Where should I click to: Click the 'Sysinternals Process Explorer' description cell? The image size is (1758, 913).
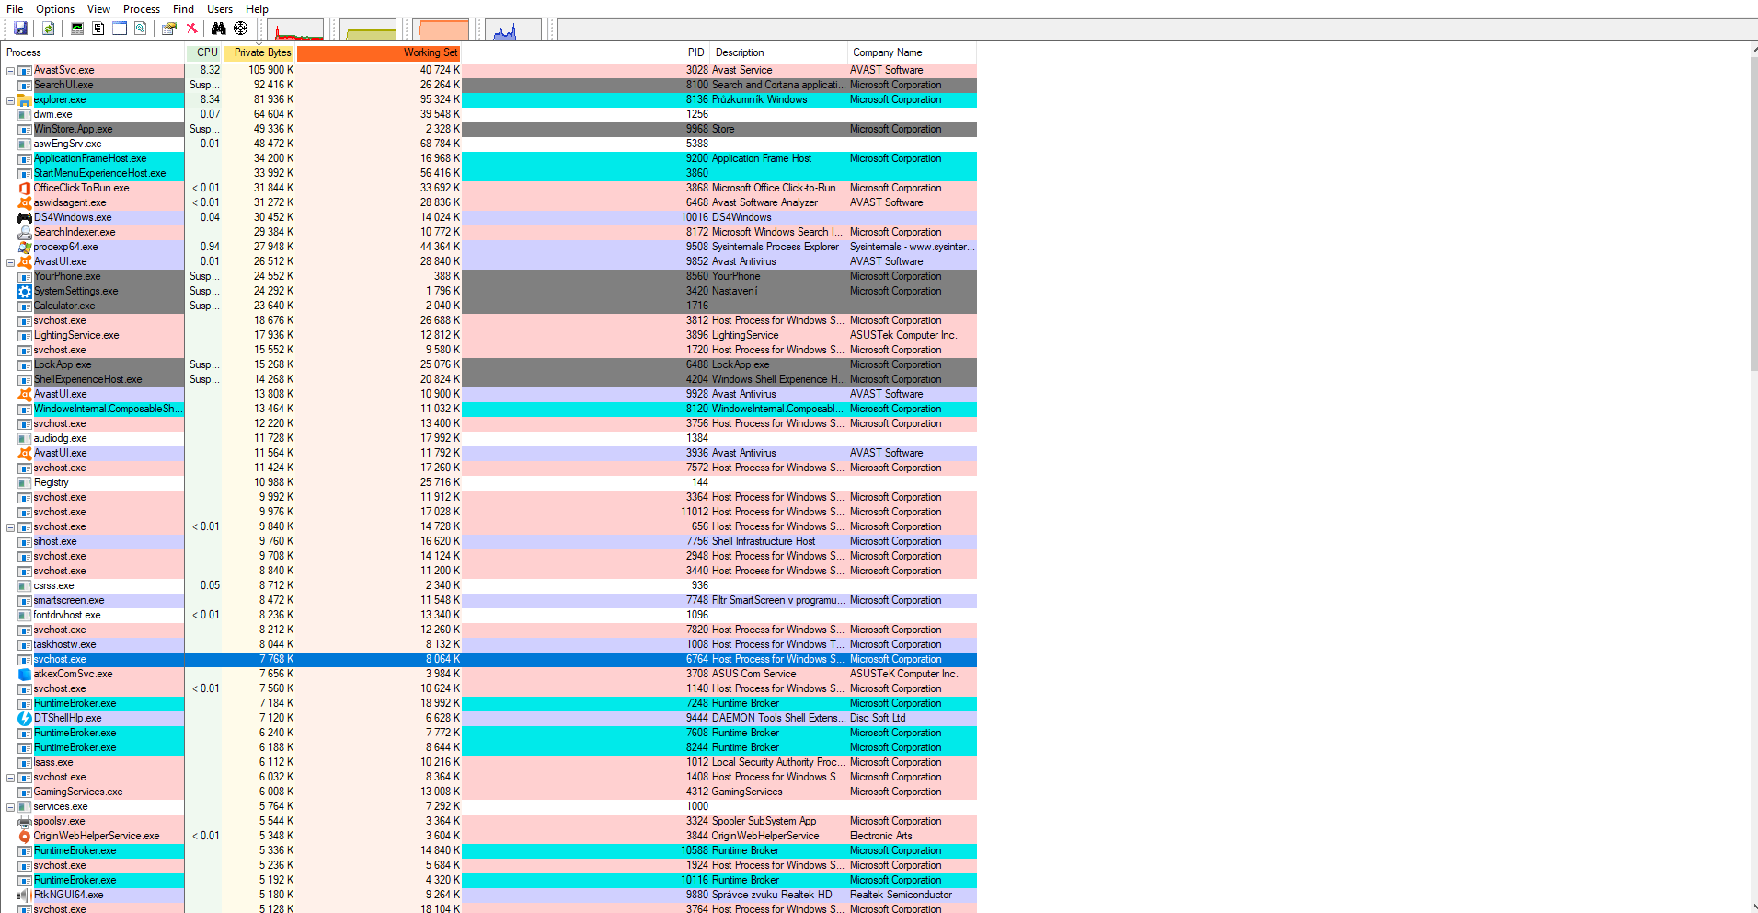(776, 247)
